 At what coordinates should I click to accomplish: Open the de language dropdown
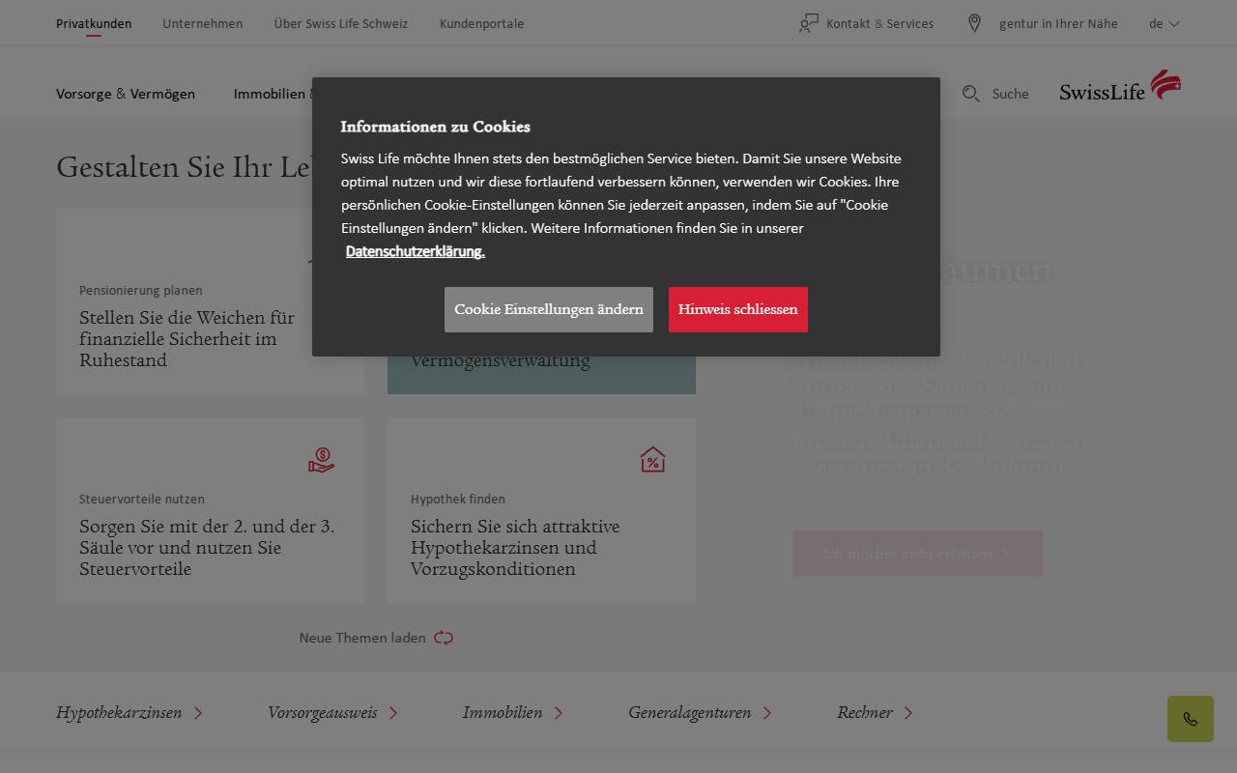(1165, 23)
